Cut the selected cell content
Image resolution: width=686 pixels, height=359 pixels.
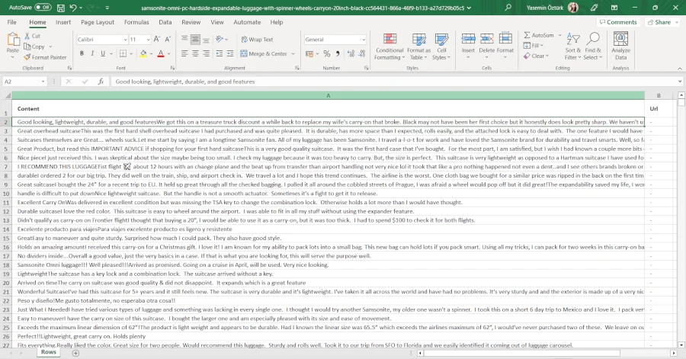[x=32, y=36]
